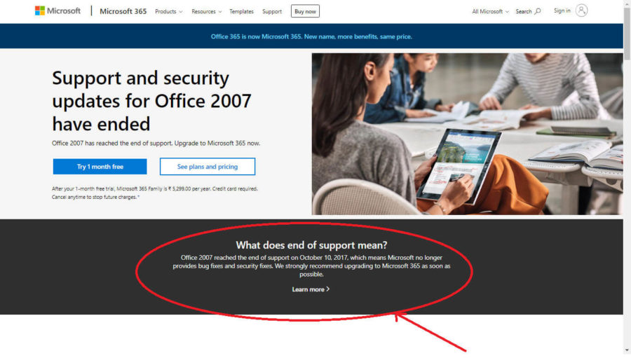Click the scrollbar down arrow
Image resolution: width=631 pixels, height=358 pixels.
point(627,351)
